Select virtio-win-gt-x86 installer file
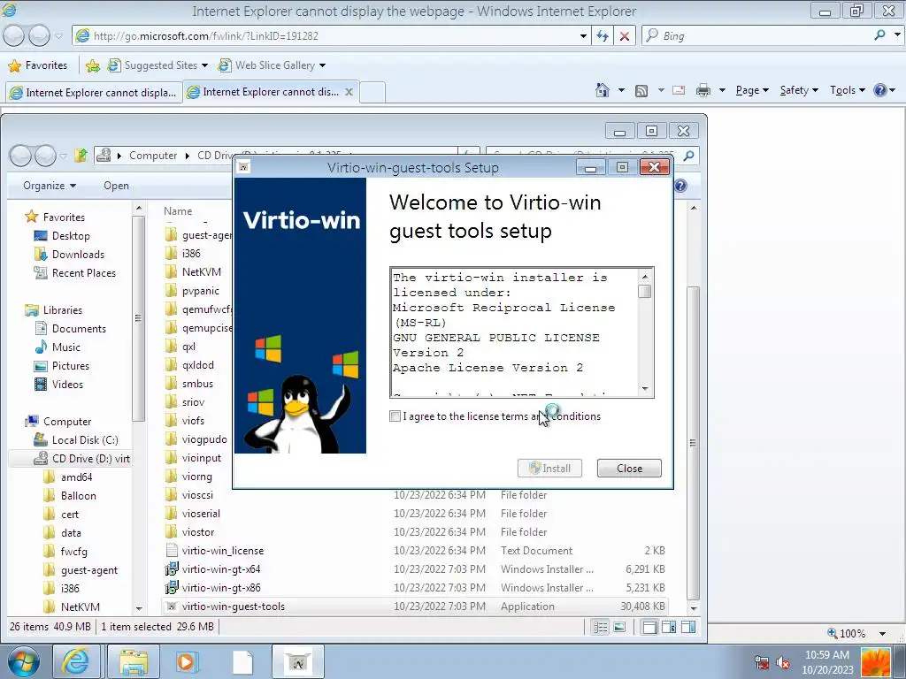The image size is (906, 679). point(220,588)
